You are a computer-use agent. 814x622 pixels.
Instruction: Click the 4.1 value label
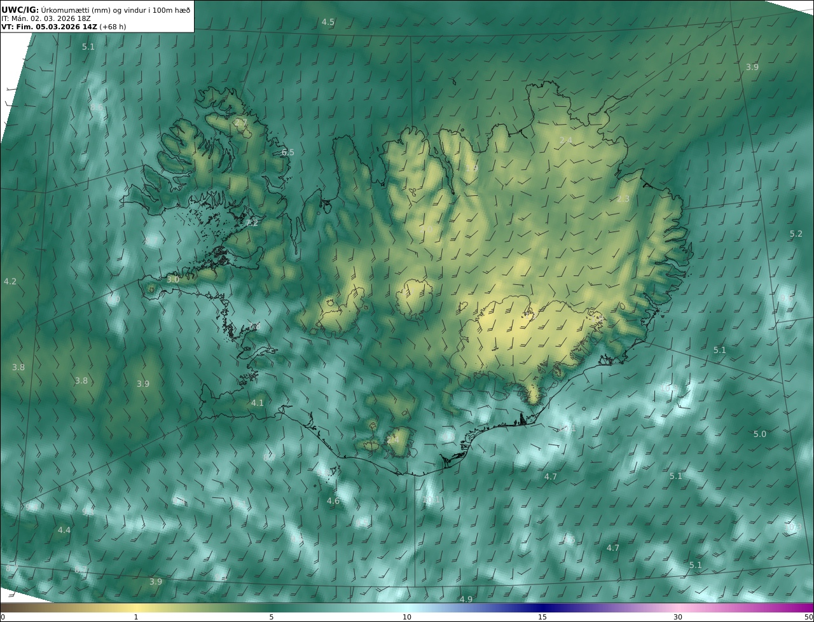coord(257,403)
